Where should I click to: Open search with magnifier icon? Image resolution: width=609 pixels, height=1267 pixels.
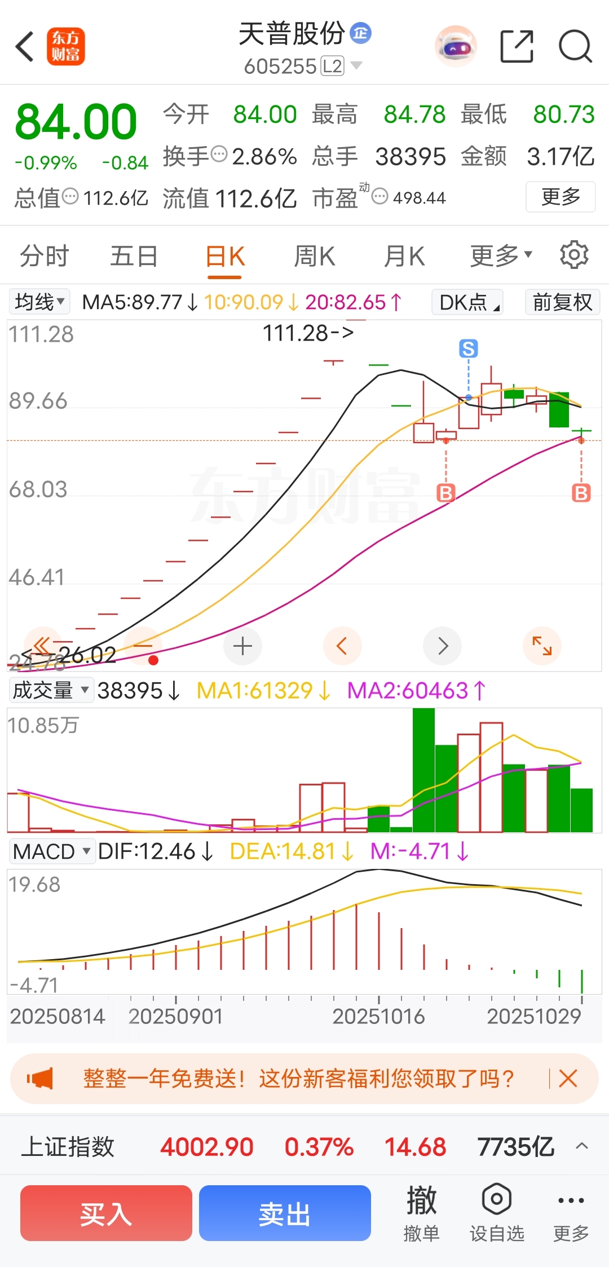point(575,46)
